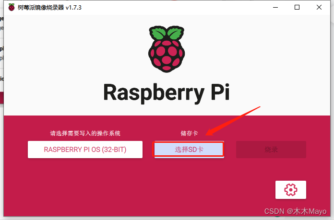Open advanced settings via gear icon
334x220 pixels.
(x=290, y=190)
